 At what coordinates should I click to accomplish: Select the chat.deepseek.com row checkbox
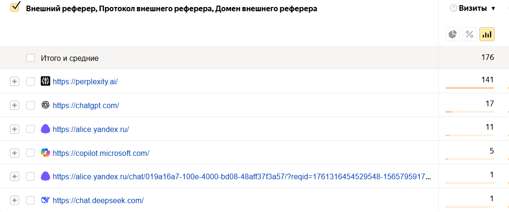[30, 200]
